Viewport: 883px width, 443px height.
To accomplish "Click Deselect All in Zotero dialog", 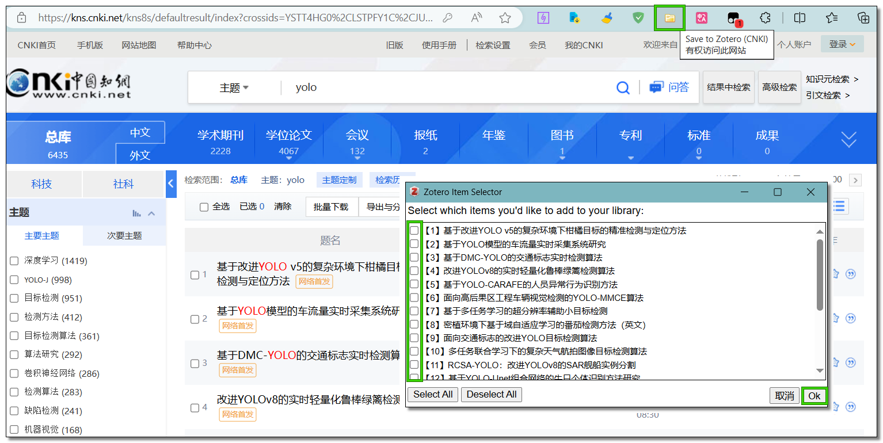I will click(x=492, y=395).
